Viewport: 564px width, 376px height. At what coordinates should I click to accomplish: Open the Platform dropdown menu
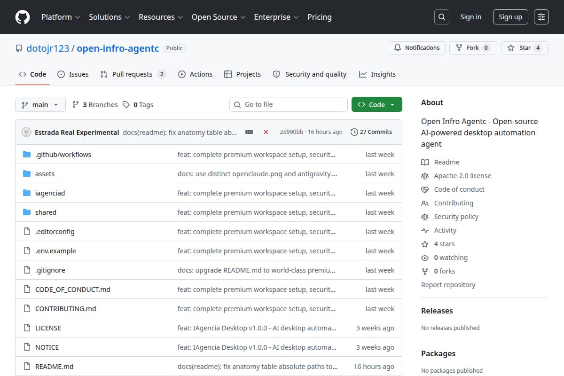pyautogui.click(x=60, y=17)
